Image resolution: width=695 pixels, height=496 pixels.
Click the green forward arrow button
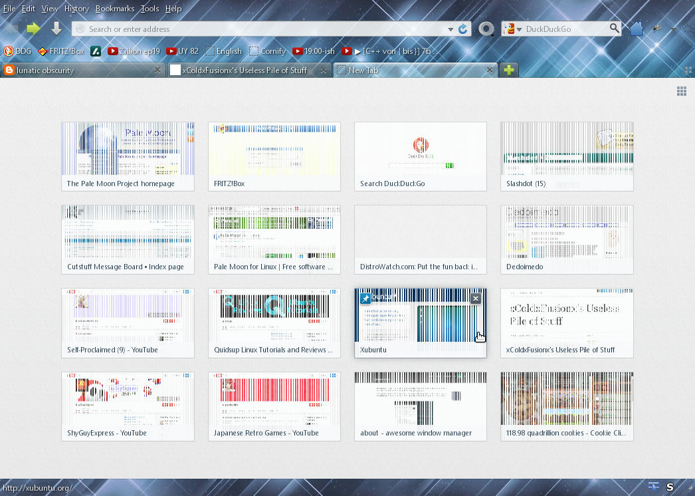pos(33,29)
